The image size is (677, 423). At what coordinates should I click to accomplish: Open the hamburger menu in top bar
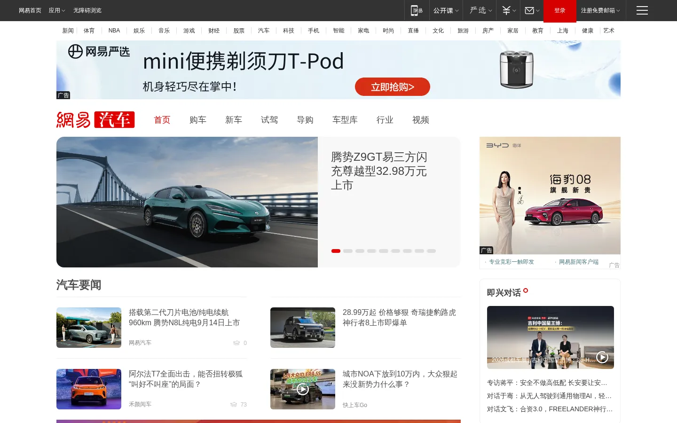tap(642, 10)
